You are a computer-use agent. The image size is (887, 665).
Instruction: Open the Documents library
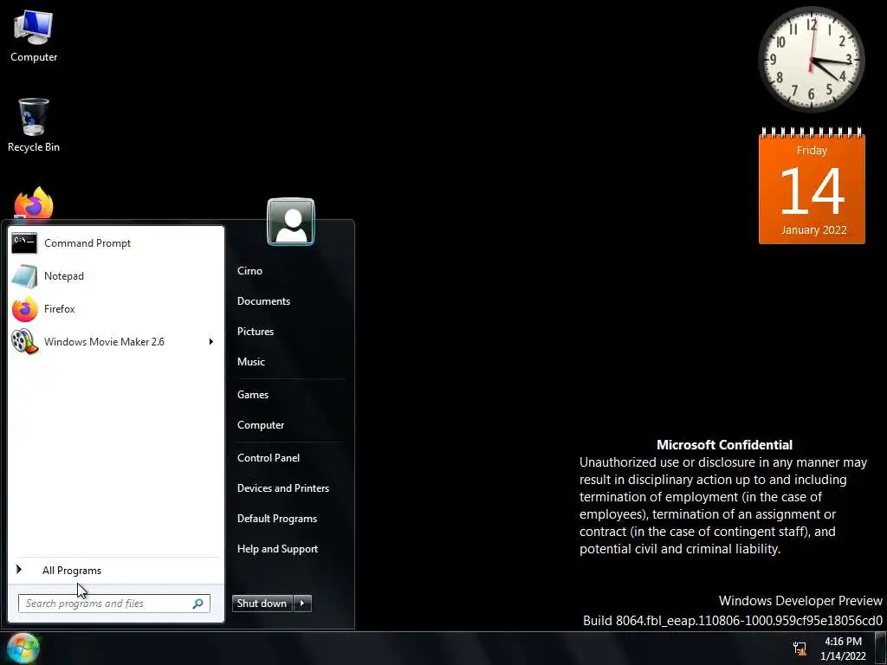(263, 301)
